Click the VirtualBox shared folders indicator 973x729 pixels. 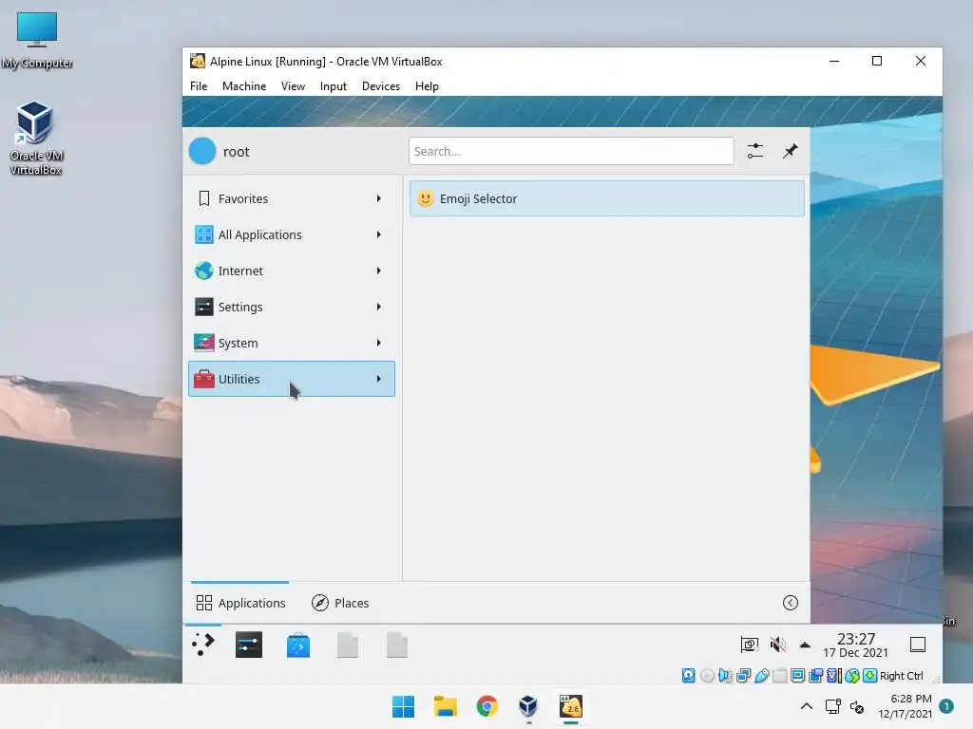click(x=779, y=676)
